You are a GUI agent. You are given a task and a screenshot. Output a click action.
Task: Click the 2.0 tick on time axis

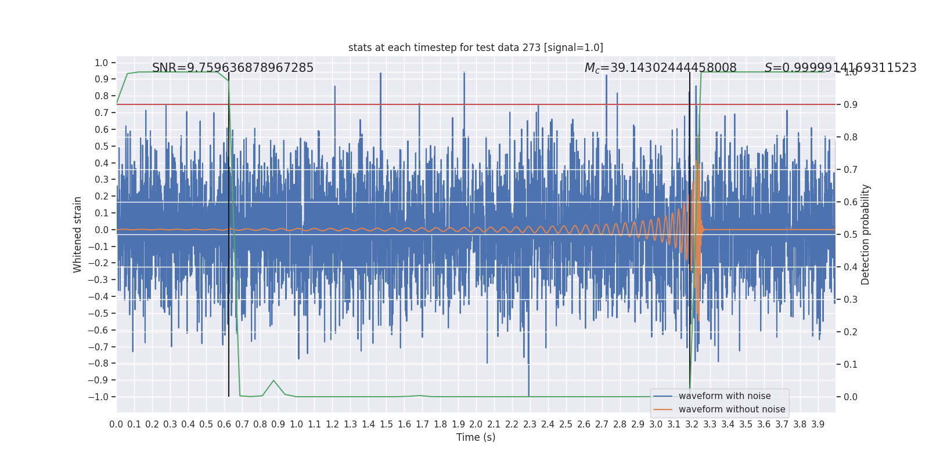(x=476, y=425)
